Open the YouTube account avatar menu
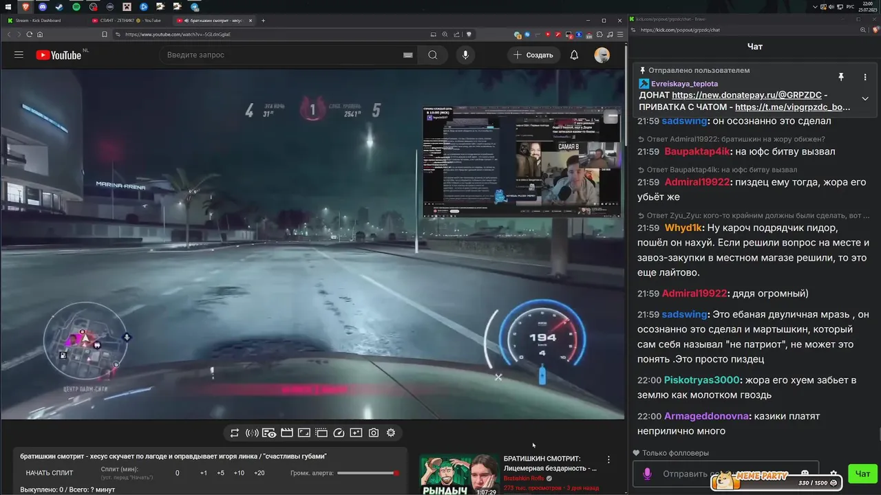Screen dimensions: 881x495 602,55
